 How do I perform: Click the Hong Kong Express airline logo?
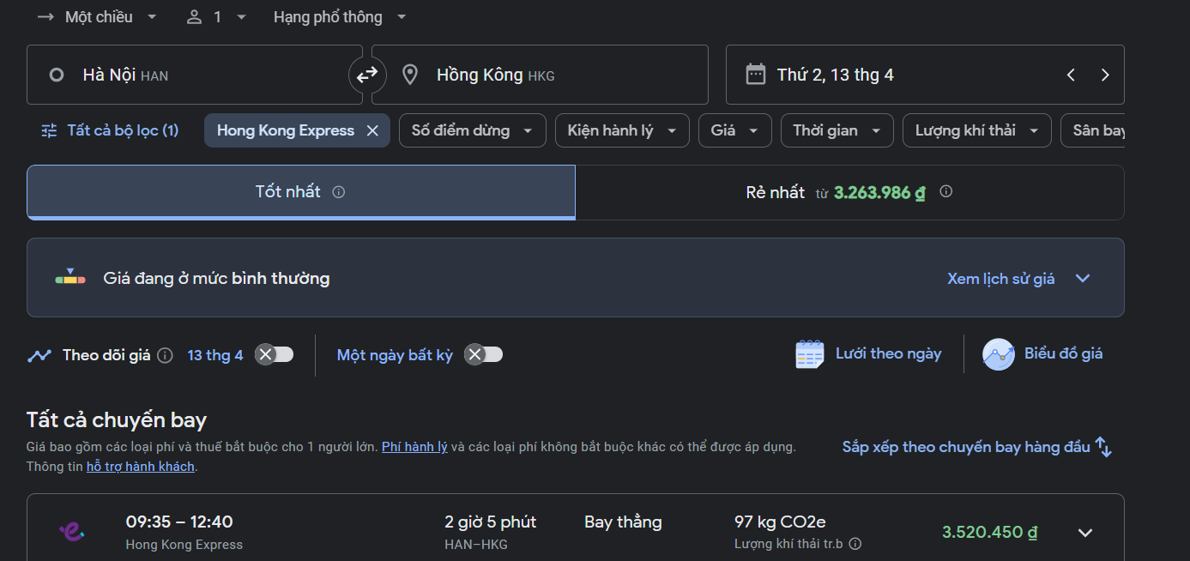[71, 531]
